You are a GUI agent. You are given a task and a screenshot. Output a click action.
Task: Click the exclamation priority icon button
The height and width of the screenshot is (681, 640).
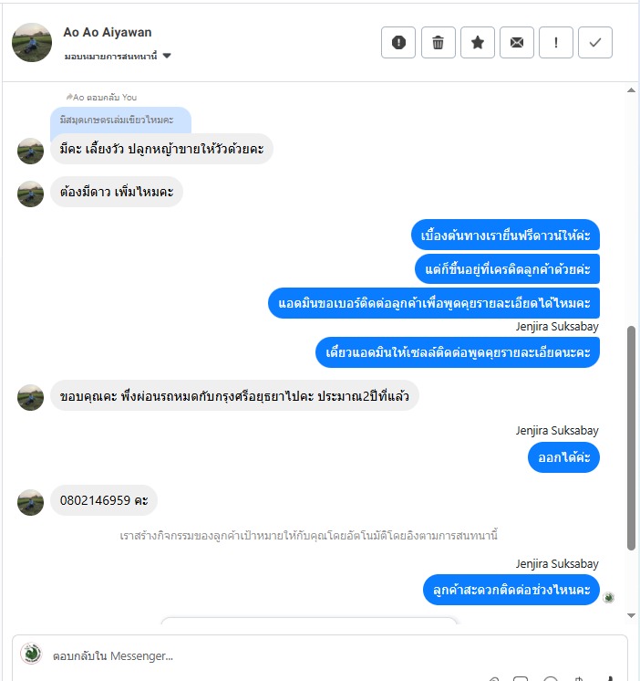point(556,42)
